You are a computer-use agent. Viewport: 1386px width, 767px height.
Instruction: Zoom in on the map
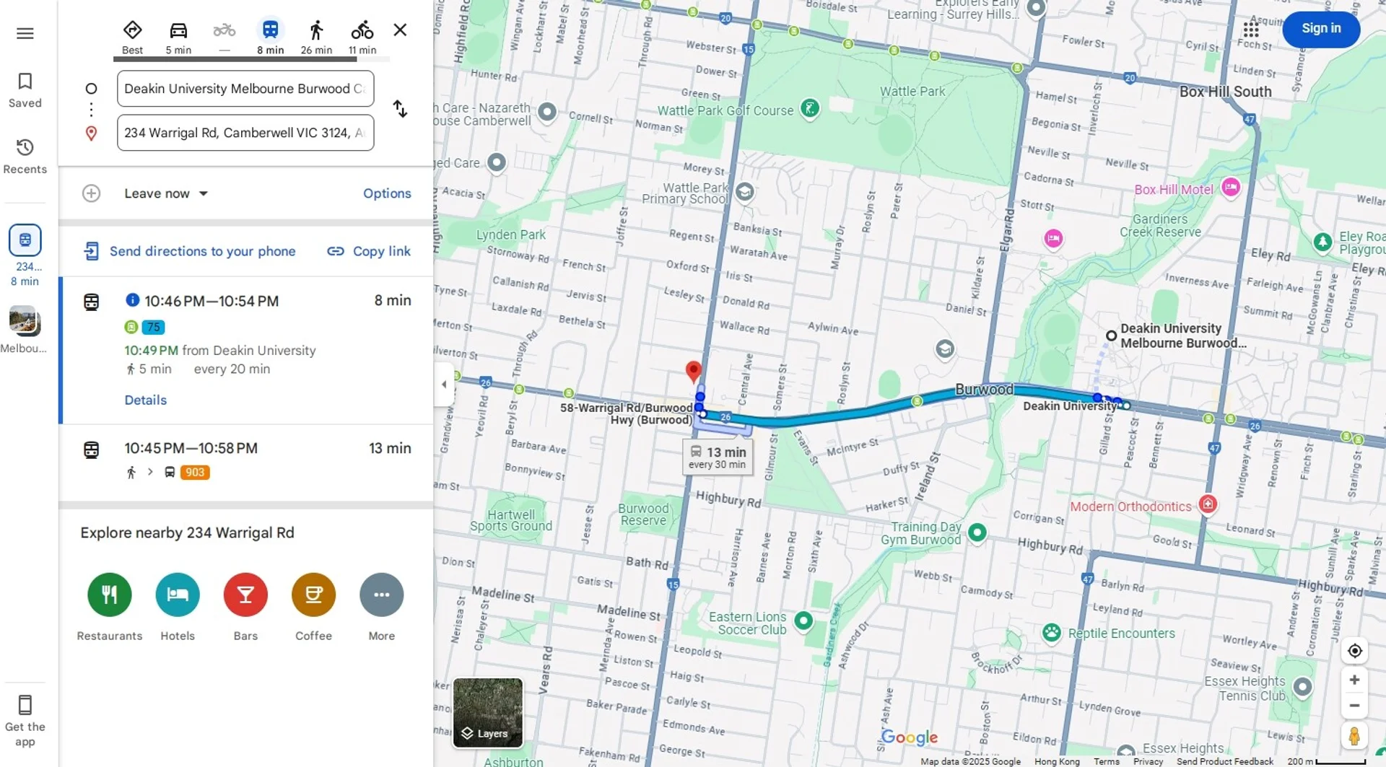1355,680
